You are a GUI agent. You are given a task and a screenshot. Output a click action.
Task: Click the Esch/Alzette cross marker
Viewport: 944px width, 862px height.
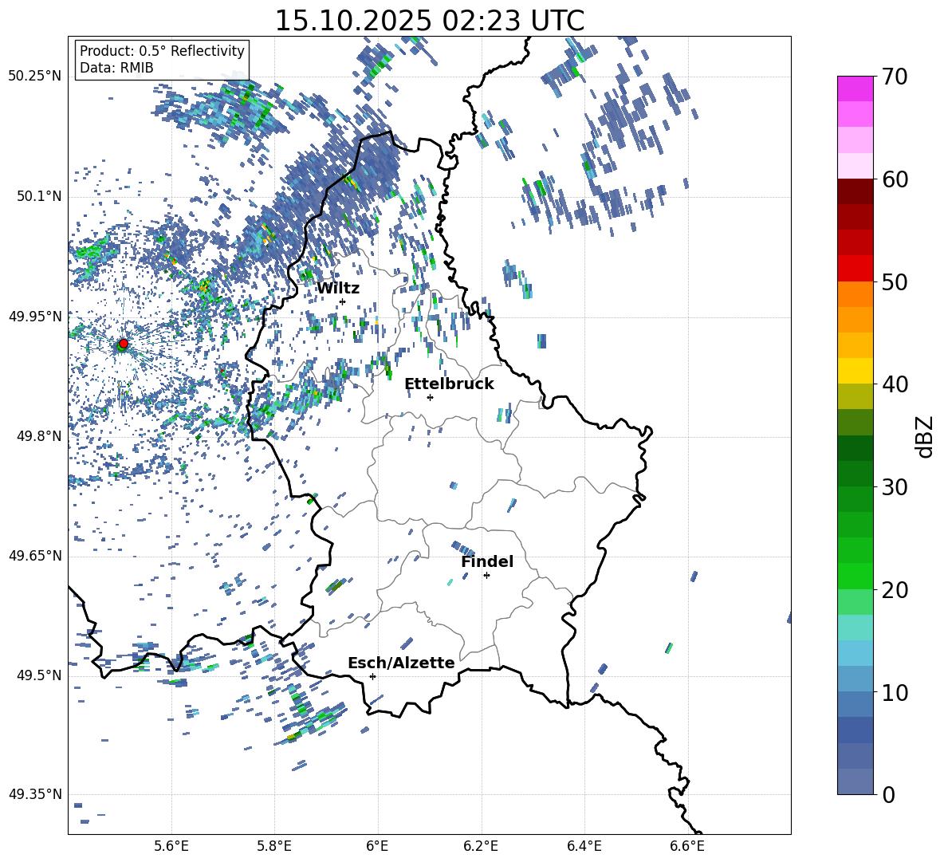372,676
